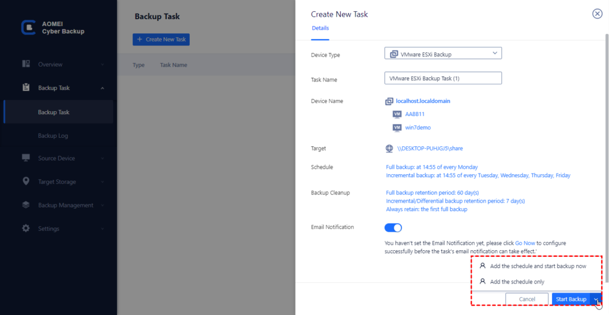Screen dimensions: 609x315
Task: Follow the Go Now link
Action: click(x=525, y=243)
